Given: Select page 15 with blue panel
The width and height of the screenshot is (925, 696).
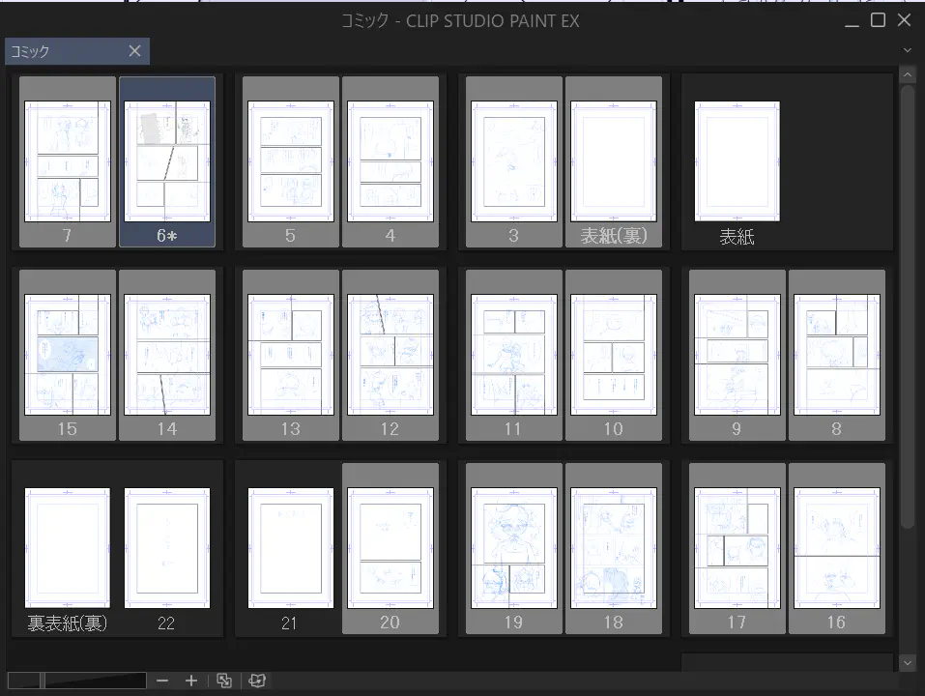Looking at the screenshot, I should click(68, 355).
